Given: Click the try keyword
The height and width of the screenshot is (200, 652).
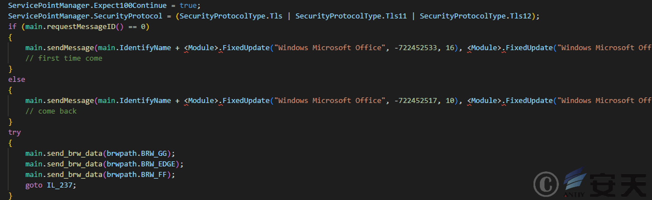Looking at the screenshot, I should point(14,132).
